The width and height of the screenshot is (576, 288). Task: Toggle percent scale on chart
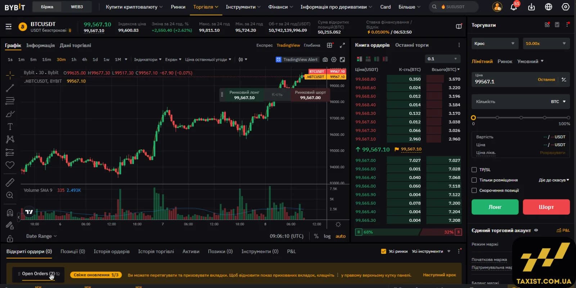(x=316, y=236)
